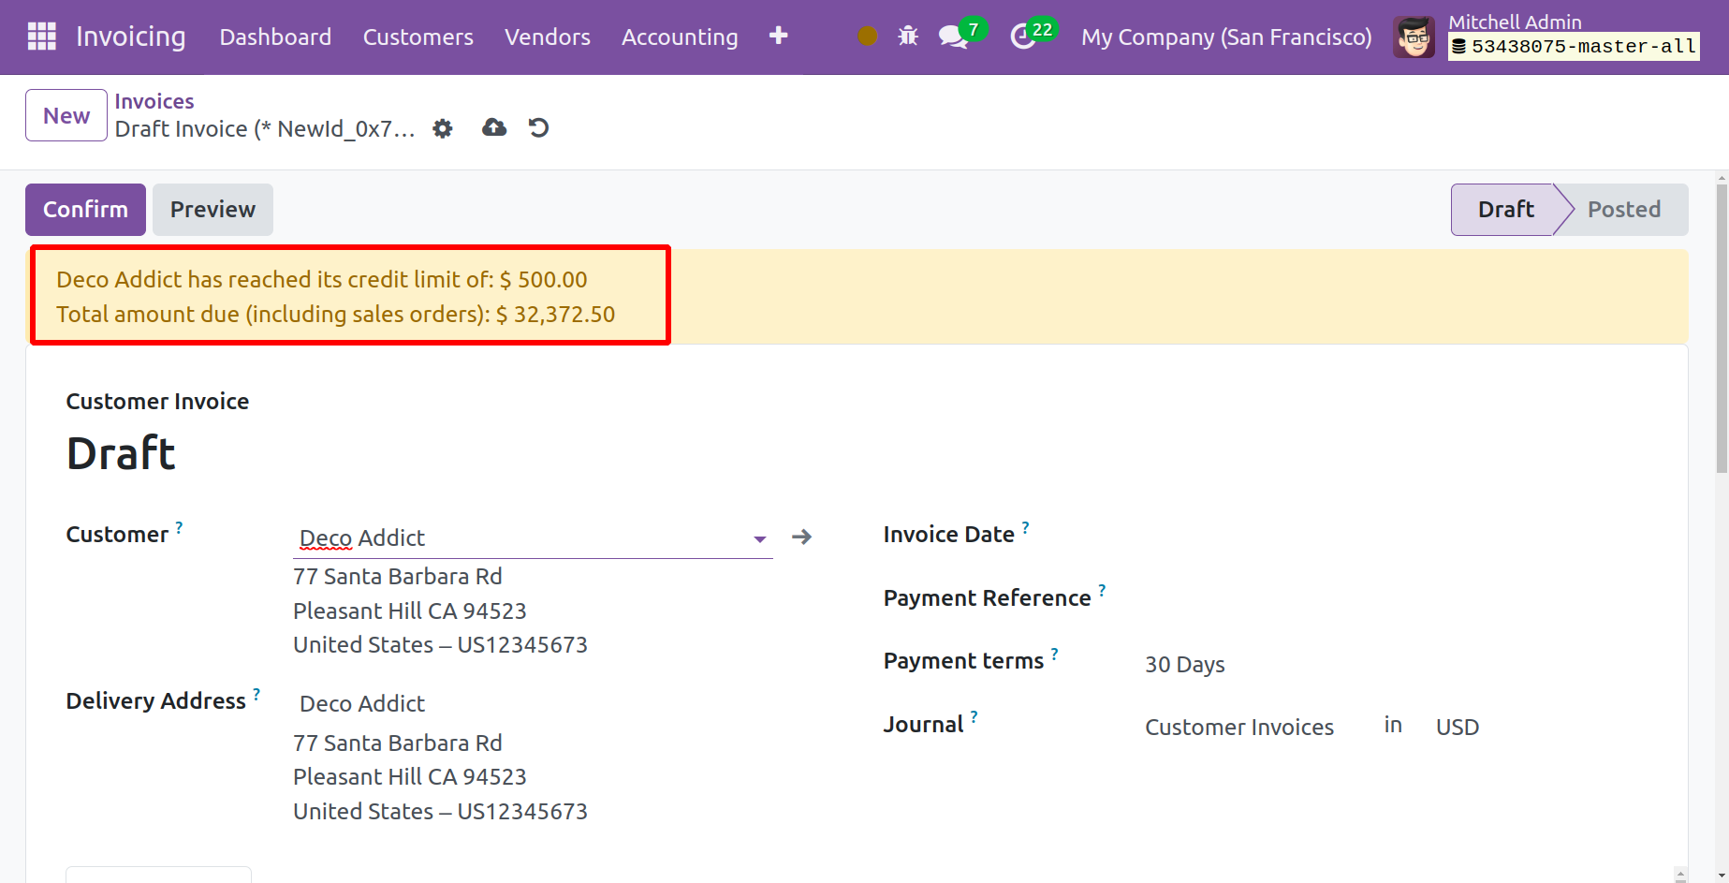Open currency field showing USD
1729x883 pixels.
click(x=1458, y=727)
